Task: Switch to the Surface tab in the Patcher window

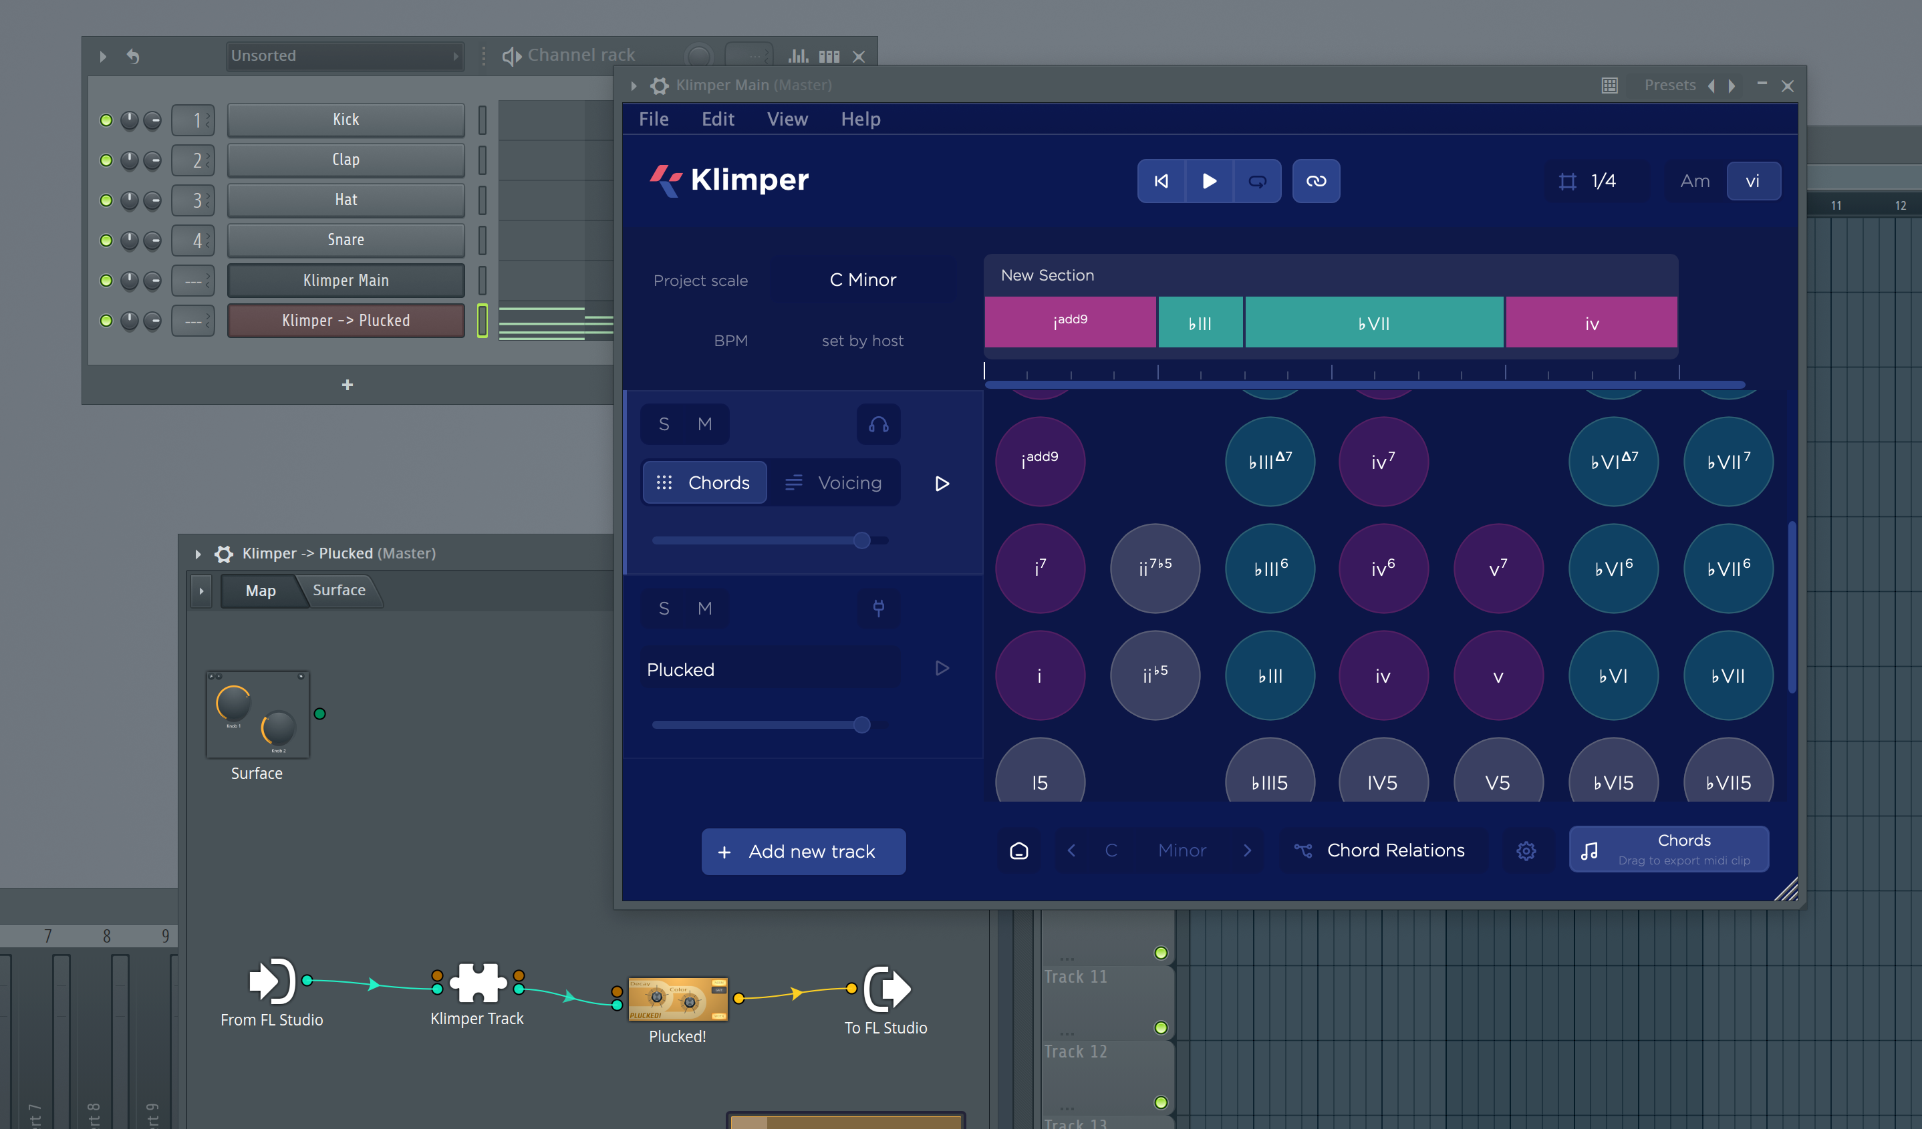Action: tap(339, 590)
